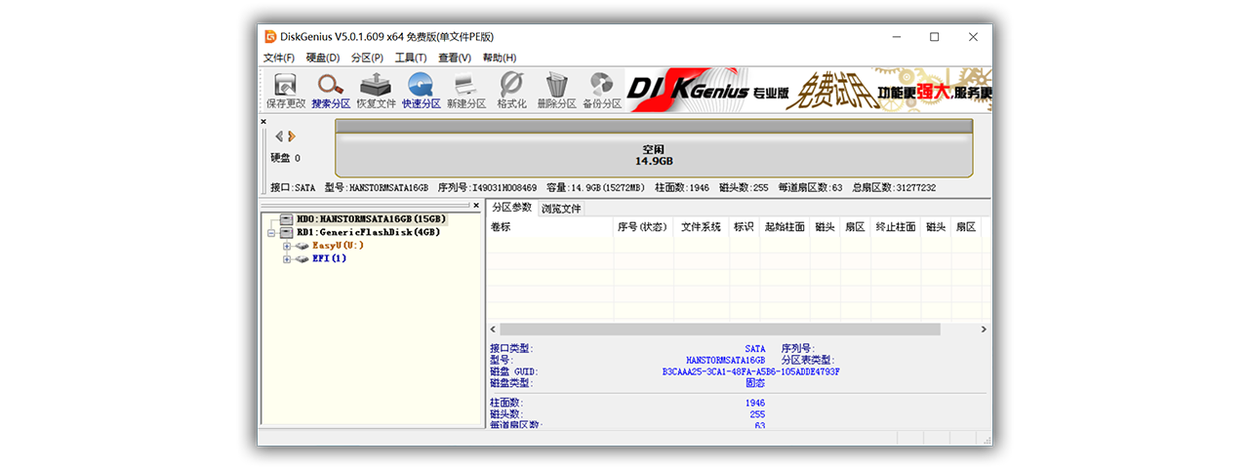This screenshot has width=1249, height=468.
Task: Click the EFI partition drive icon
Action: (302, 259)
